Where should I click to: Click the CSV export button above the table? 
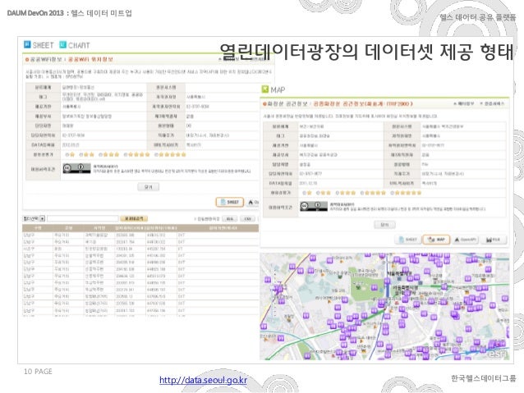pyautogui.click(x=247, y=220)
